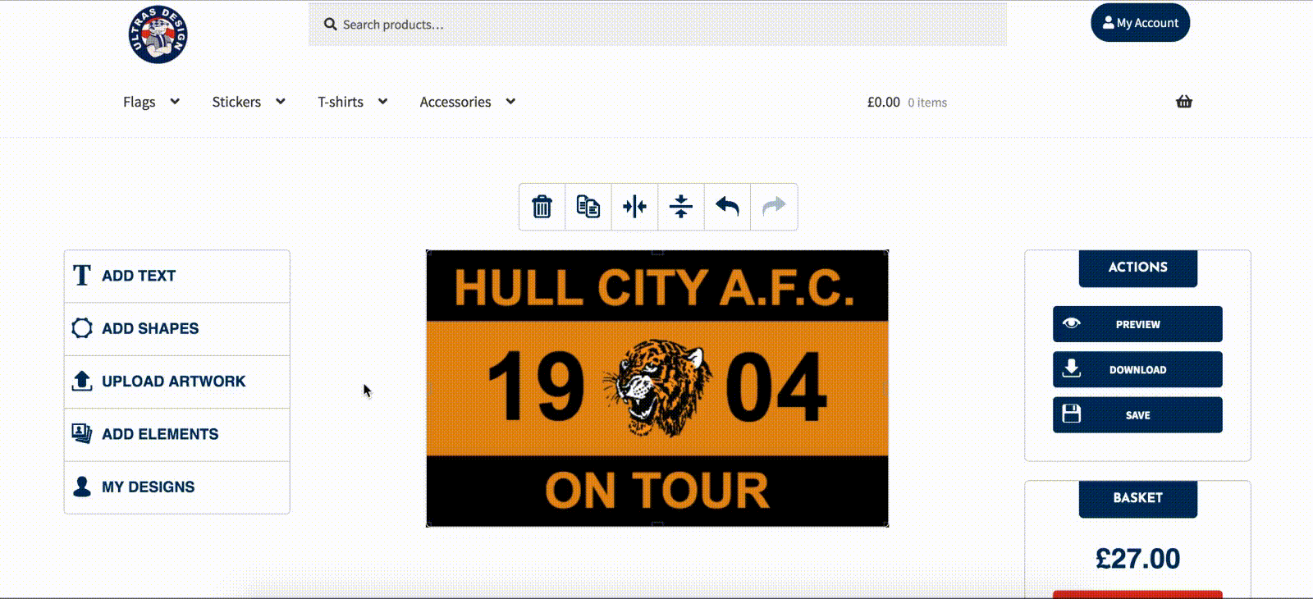Viewport: 1313px width, 599px height.
Task: Click the upload arrow icon for Upload Artwork
Action: coord(82,381)
